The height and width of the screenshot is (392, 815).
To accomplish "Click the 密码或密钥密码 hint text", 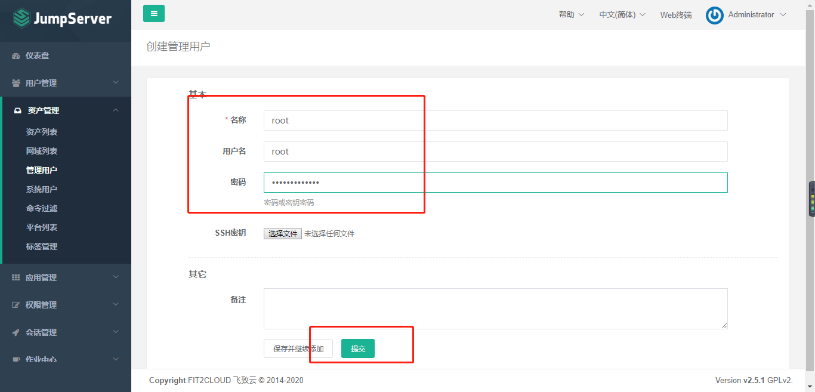I will pos(289,203).
